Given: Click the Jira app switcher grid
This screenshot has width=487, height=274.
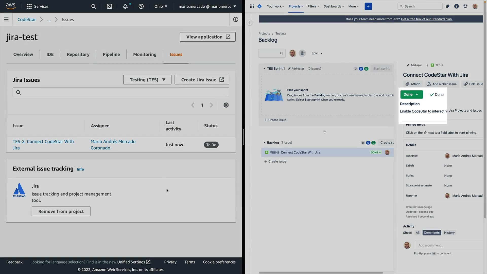Looking at the screenshot, I should (252, 6).
